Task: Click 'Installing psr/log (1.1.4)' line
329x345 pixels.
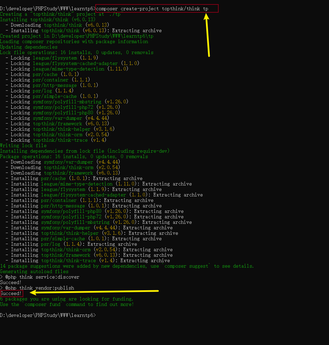Action: tap(71, 244)
